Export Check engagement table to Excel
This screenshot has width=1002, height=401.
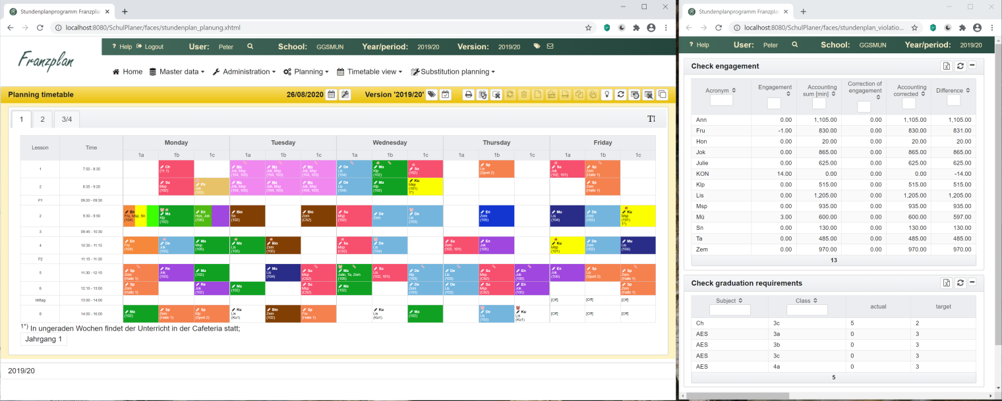(x=946, y=66)
